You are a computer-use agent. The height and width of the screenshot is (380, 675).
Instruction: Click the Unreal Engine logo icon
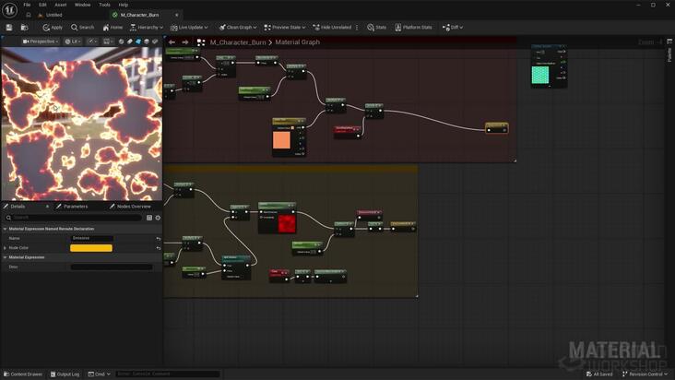point(9,9)
